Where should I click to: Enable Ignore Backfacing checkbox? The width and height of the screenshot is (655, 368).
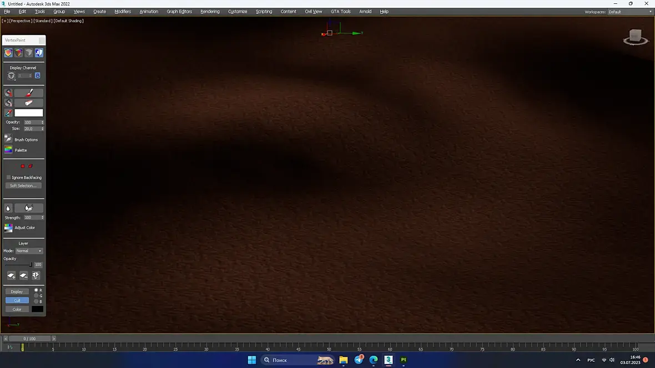[x=8, y=177]
